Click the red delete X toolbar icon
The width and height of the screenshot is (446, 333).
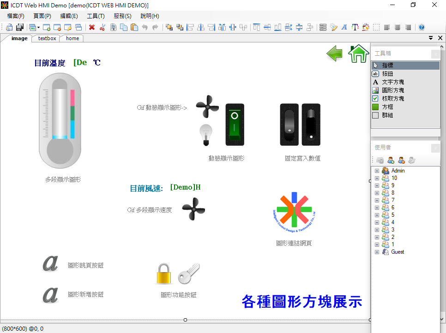click(92, 28)
